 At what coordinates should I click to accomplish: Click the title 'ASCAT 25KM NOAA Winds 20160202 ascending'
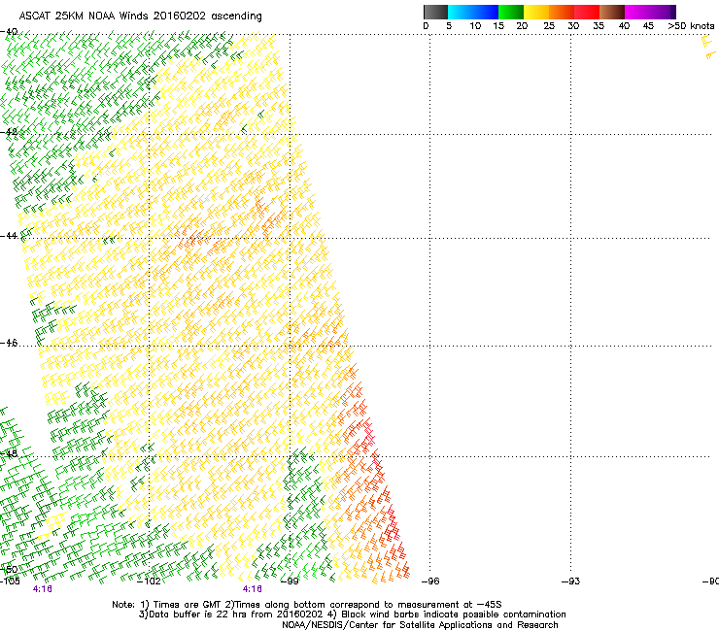coord(140,17)
